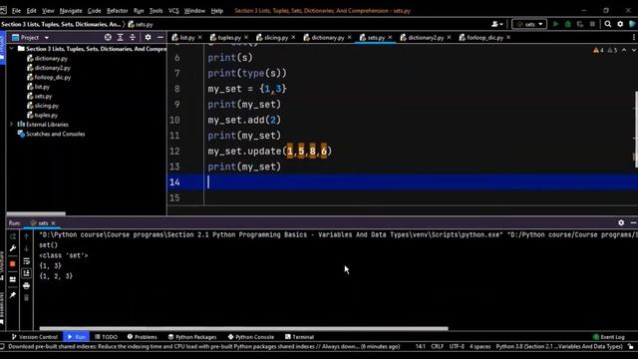
Task: Open the TODO tool window
Action: (107, 337)
